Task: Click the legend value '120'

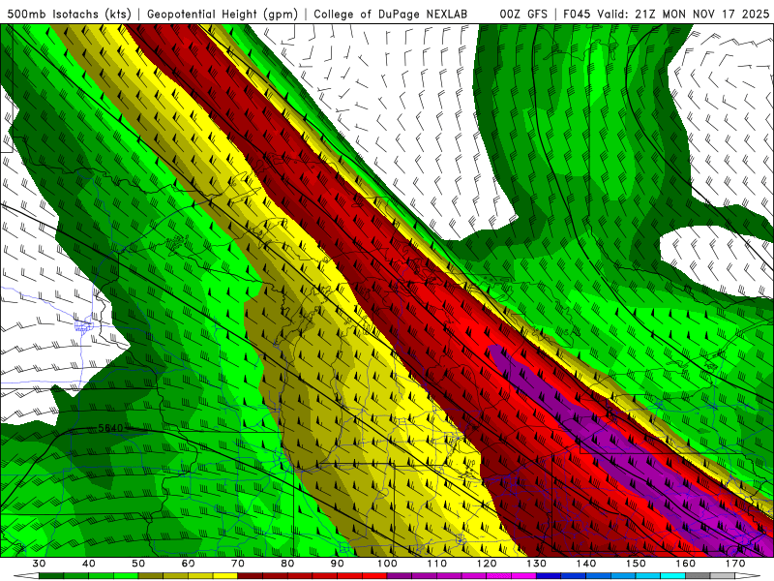Action: coord(487,564)
